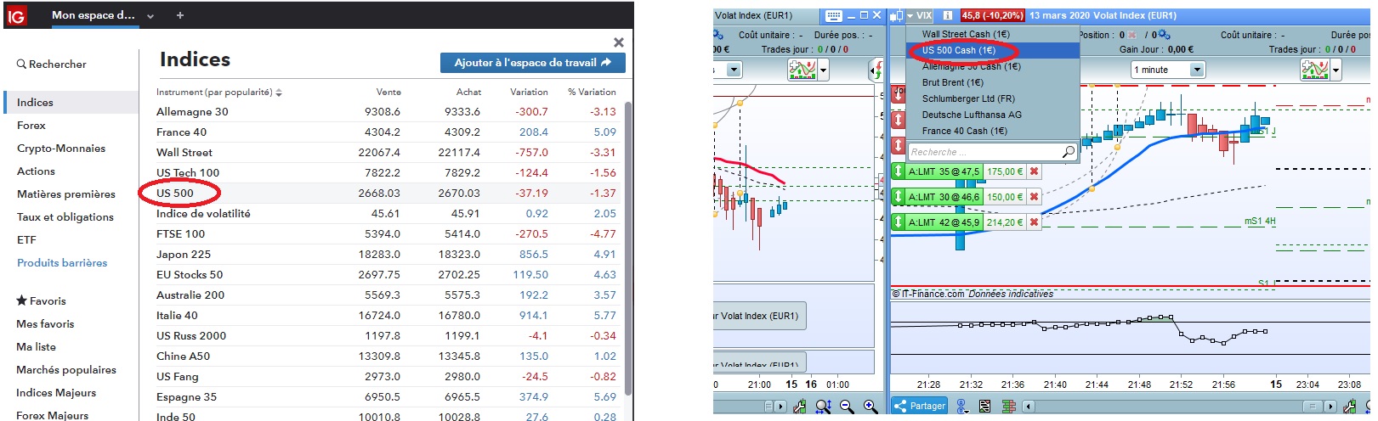Screen dimensions: 1378x421
Task: Click the Vente column header
Action: [388, 92]
